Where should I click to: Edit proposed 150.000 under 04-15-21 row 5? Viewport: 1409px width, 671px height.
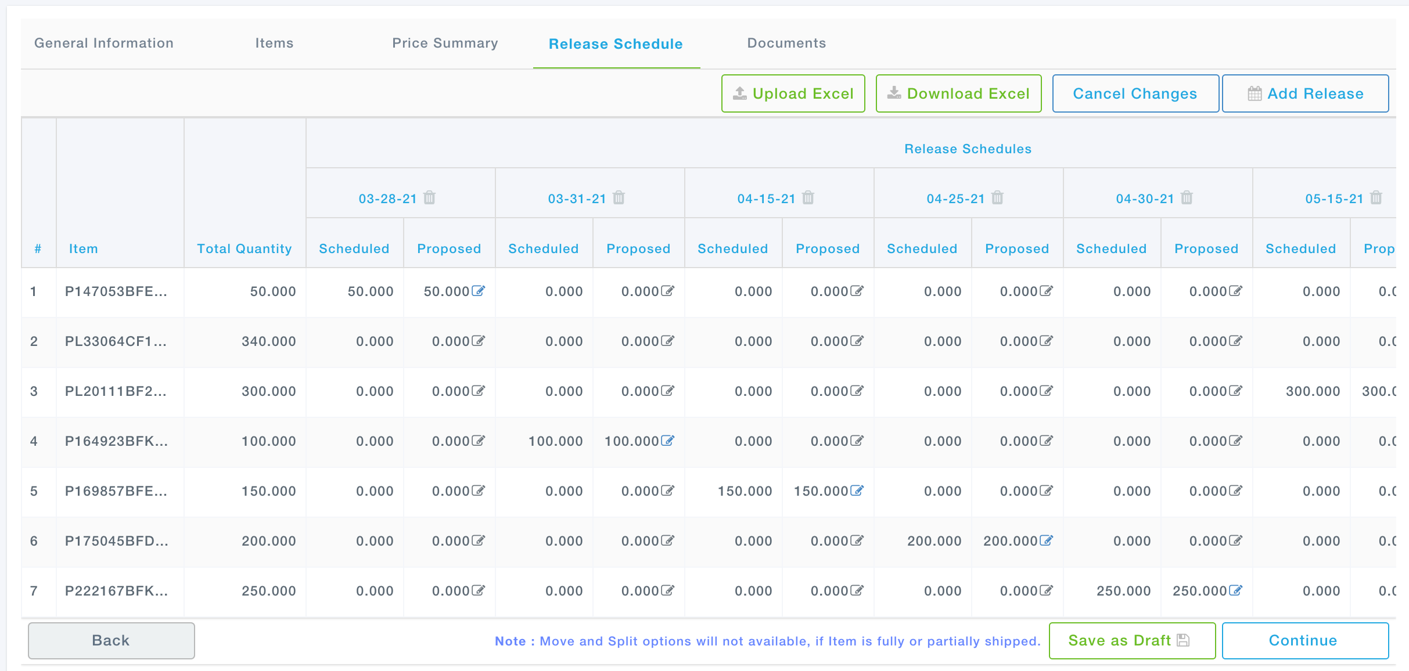(x=857, y=490)
